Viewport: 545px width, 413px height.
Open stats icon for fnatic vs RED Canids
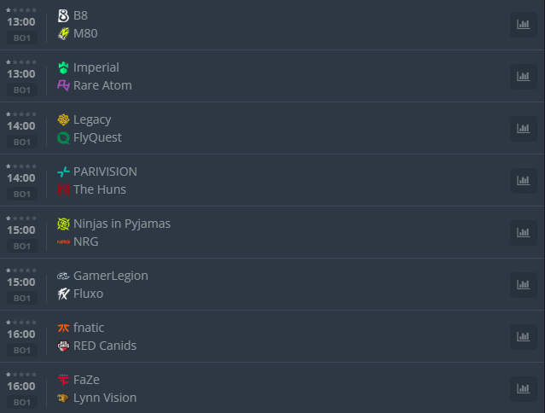523,336
